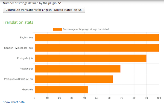Click the Russian (ru) axis label

click(26, 69)
